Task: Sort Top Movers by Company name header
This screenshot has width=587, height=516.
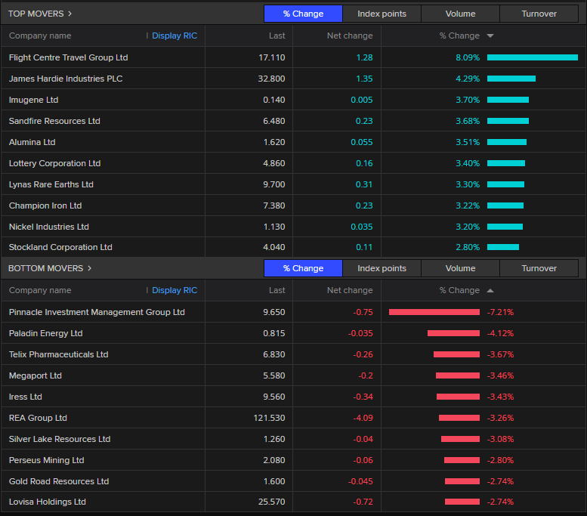Action: tap(40, 36)
